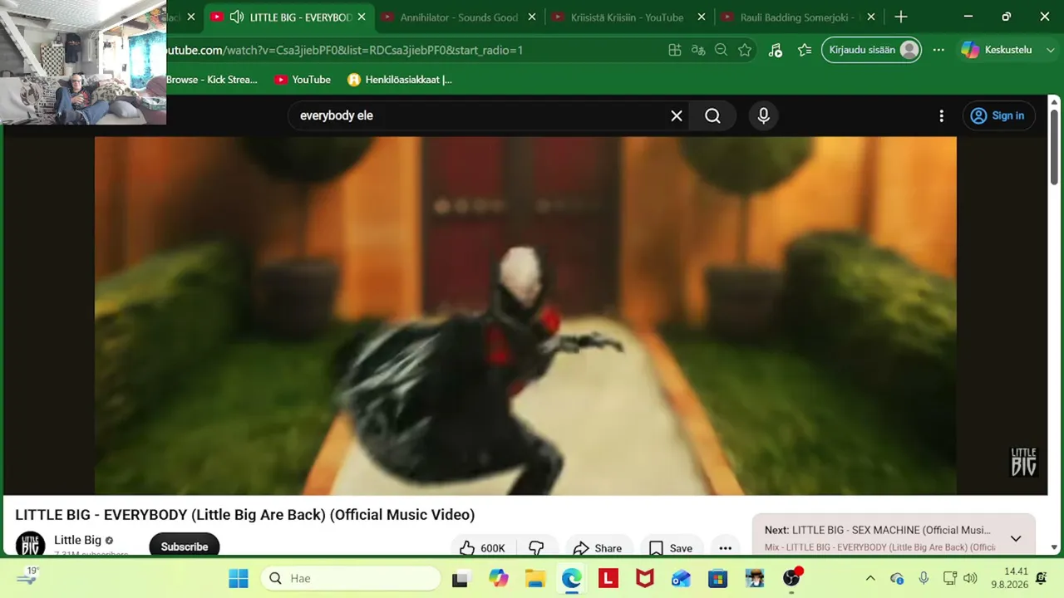Open the Little Big channel avatar
The image size is (1064, 598).
(x=31, y=545)
